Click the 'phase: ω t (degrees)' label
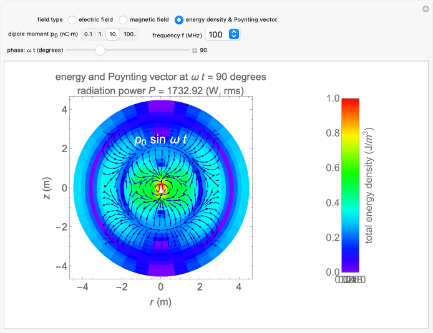433x333 pixels. (35, 51)
